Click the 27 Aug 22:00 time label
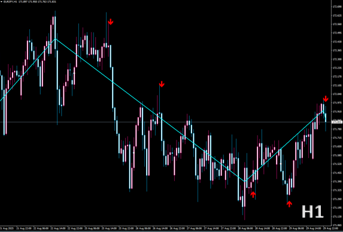This screenshot has width=343, height=232. tap(229, 228)
